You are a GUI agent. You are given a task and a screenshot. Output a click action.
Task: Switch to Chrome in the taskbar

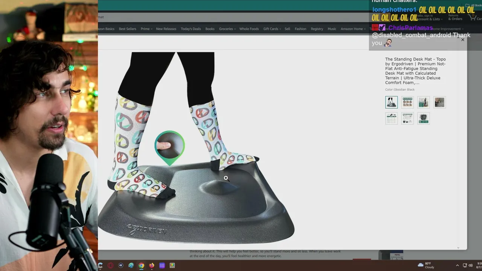point(141,265)
